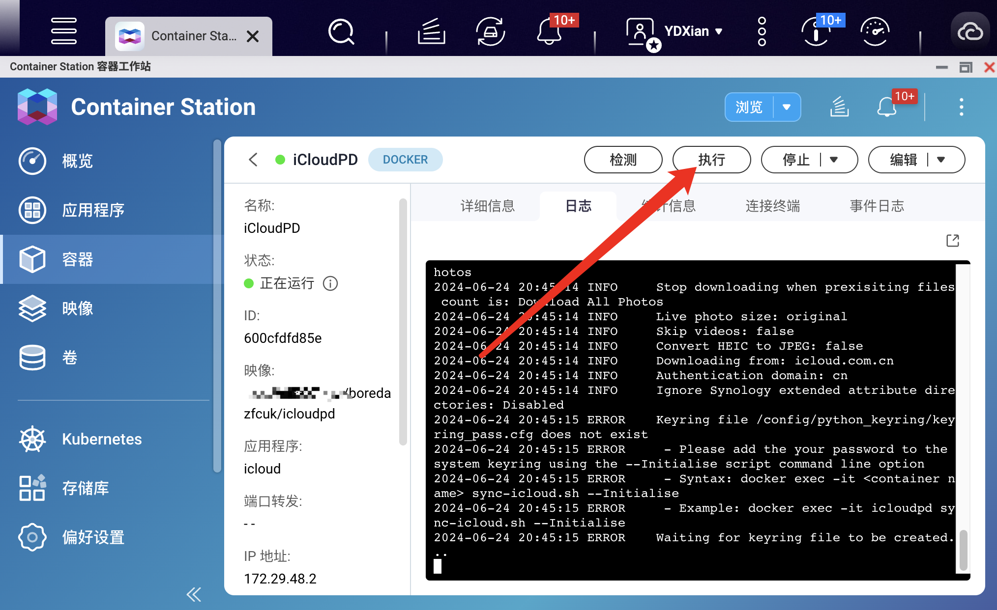Expand the 编辑 dropdown arrow

(941, 160)
